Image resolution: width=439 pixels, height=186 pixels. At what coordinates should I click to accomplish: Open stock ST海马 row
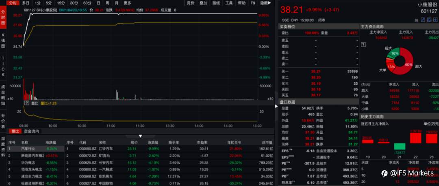point(170,156)
